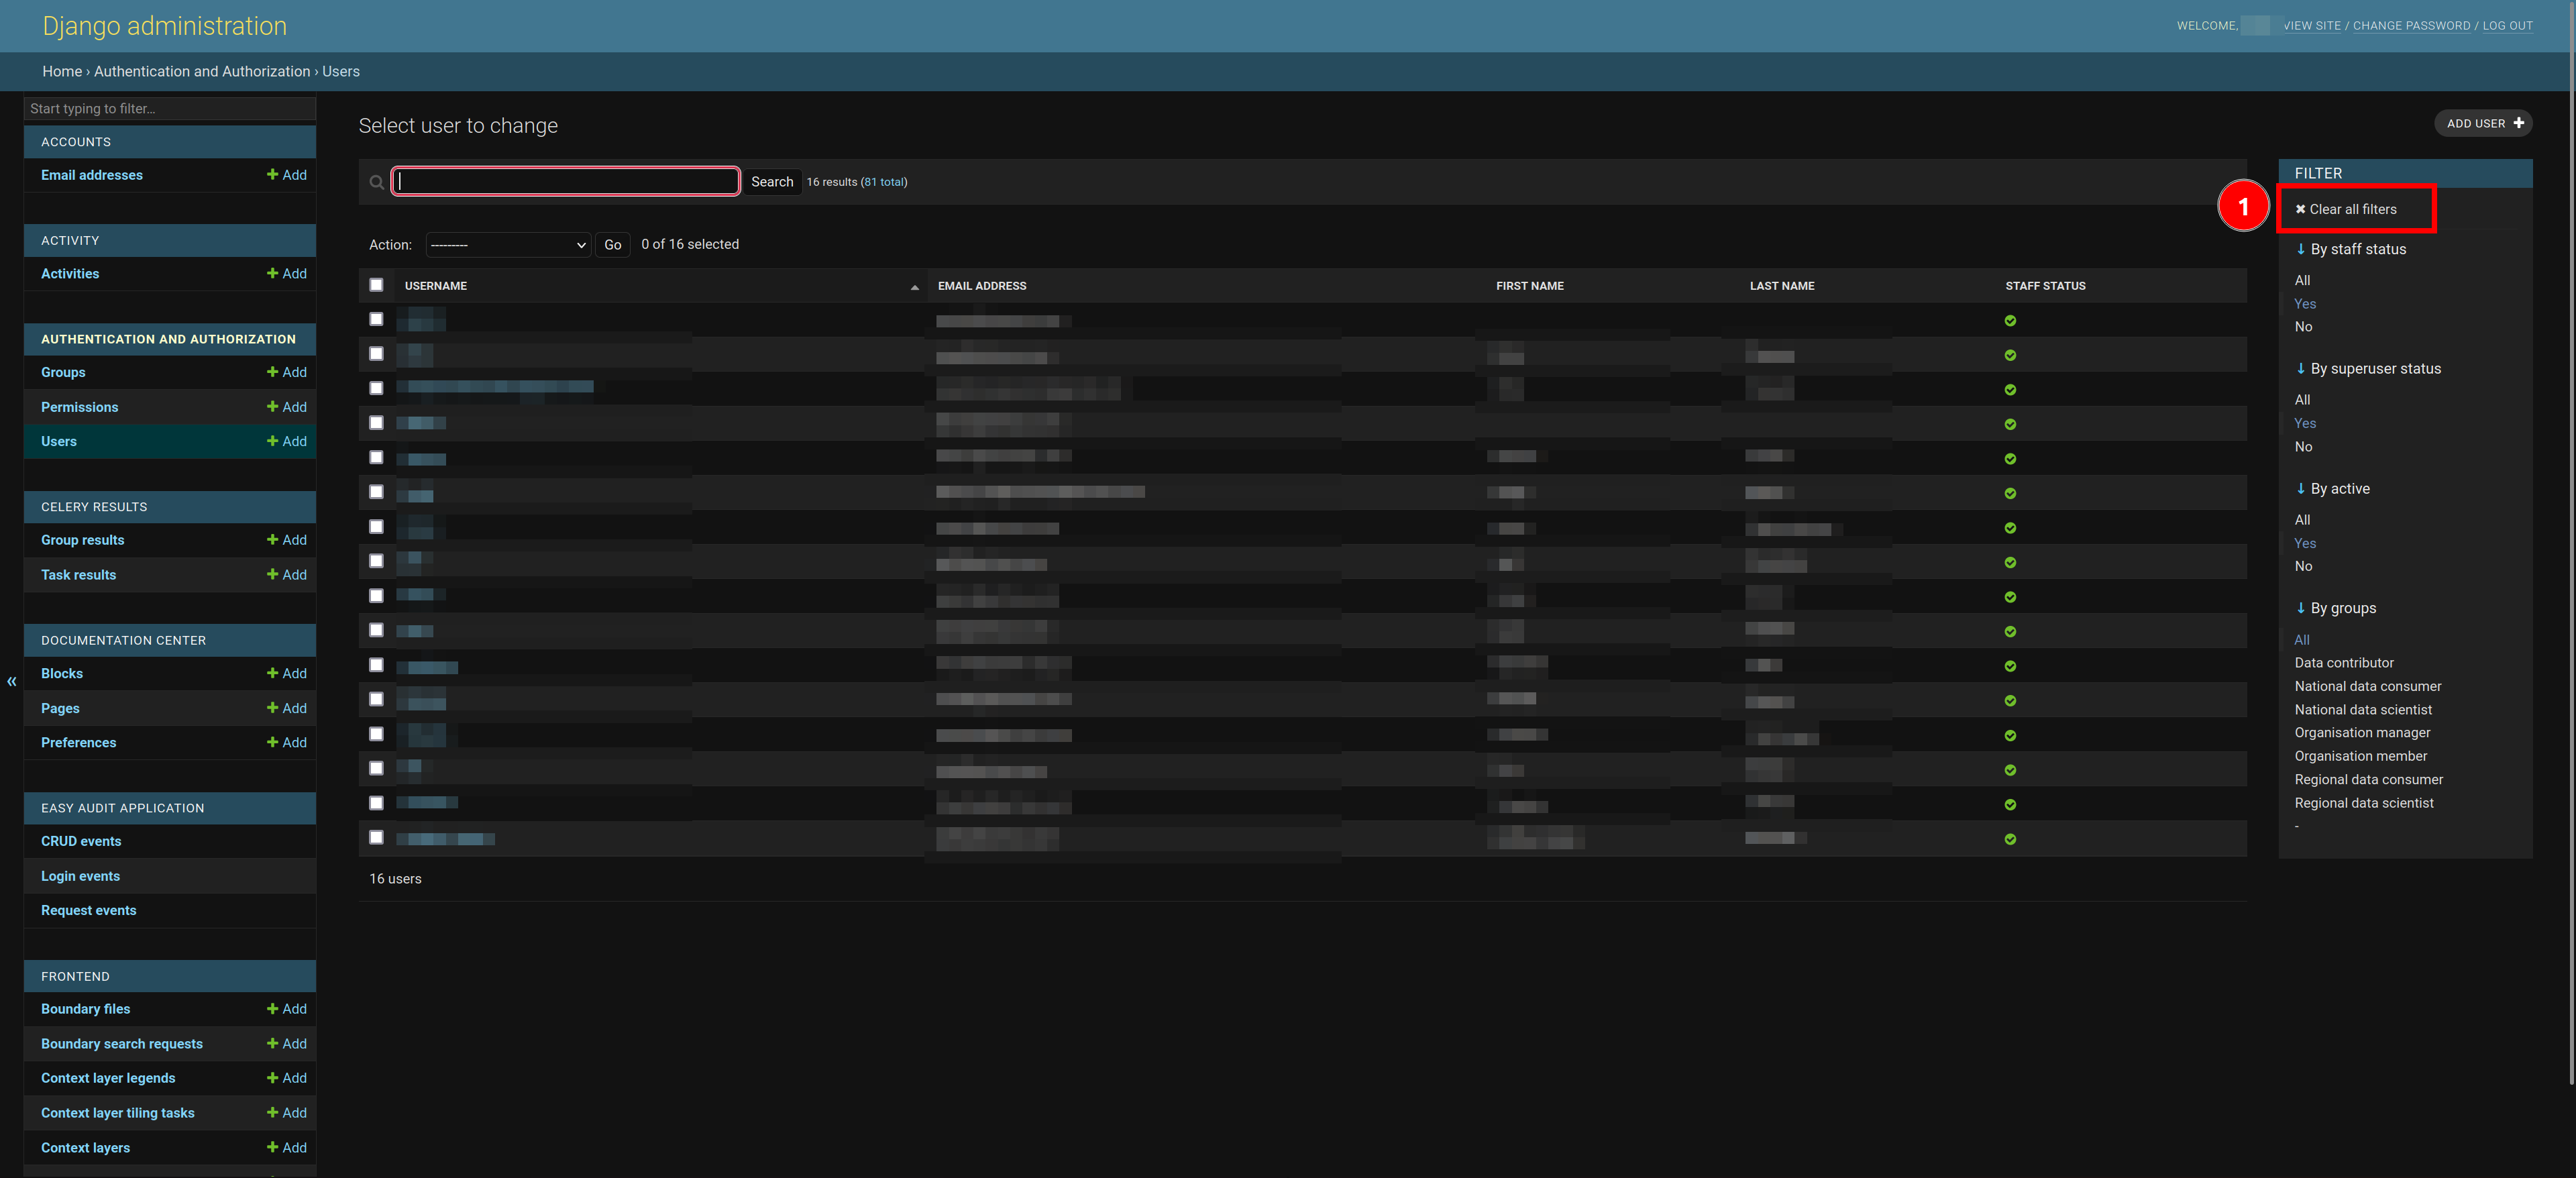The width and height of the screenshot is (2576, 1178).
Task: Focus the user search input field
Action: (x=566, y=181)
